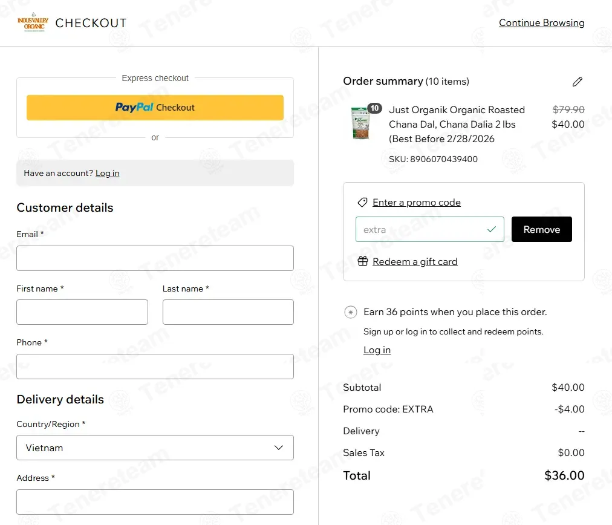The height and width of the screenshot is (525, 612).
Task: Click the Customer details heading
Action: click(65, 207)
